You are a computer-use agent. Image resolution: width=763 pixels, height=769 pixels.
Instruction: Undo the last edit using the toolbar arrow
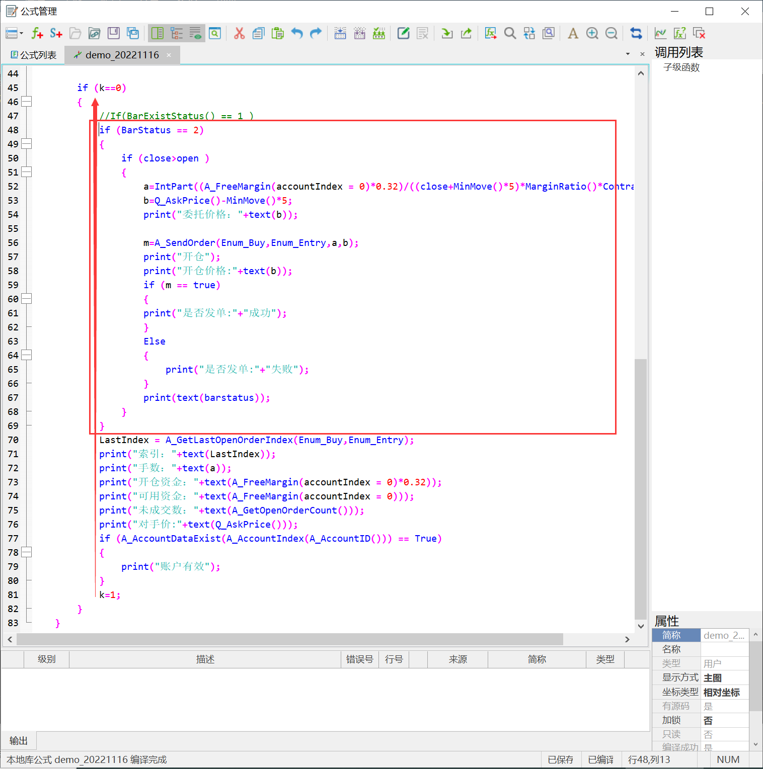(297, 33)
